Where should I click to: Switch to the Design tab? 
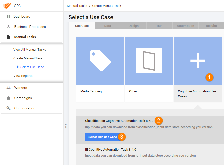[x=134, y=26]
